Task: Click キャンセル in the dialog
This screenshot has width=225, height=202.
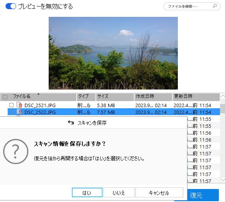Action: point(159,193)
